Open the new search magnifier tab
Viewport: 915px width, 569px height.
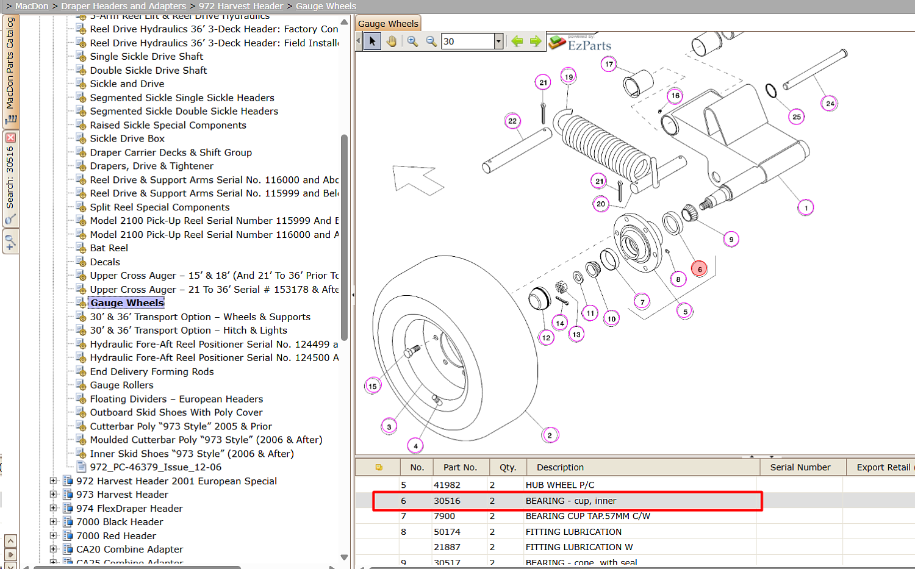(10, 241)
